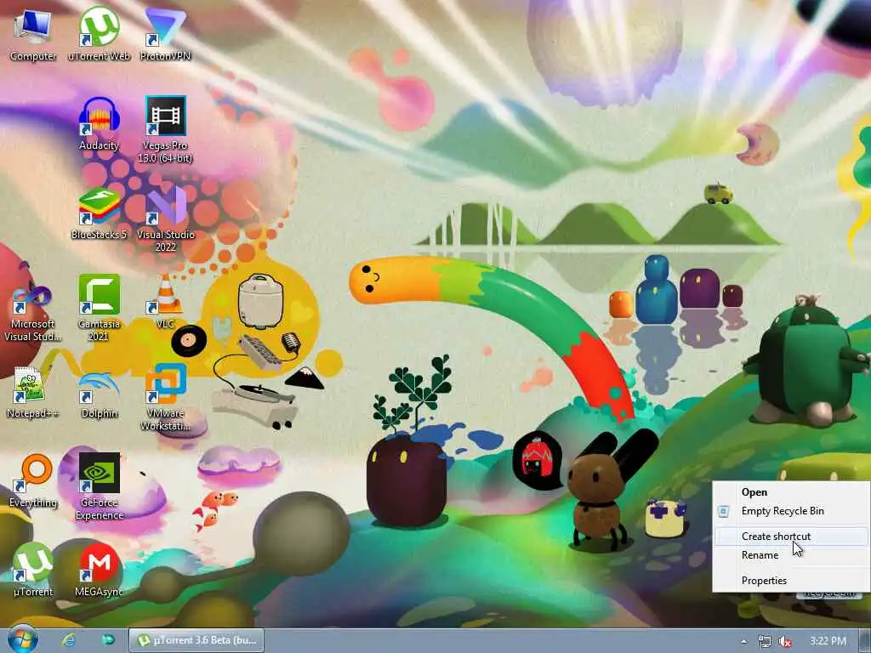The width and height of the screenshot is (871, 653).
Task: Open the 3:22 PM clock
Action: click(x=828, y=641)
